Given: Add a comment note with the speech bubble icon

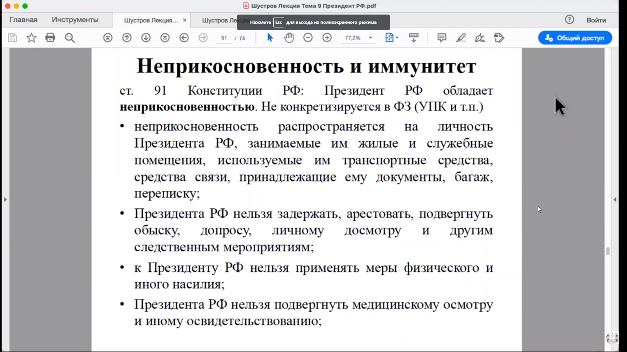Looking at the screenshot, I should [x=442, y=38].
